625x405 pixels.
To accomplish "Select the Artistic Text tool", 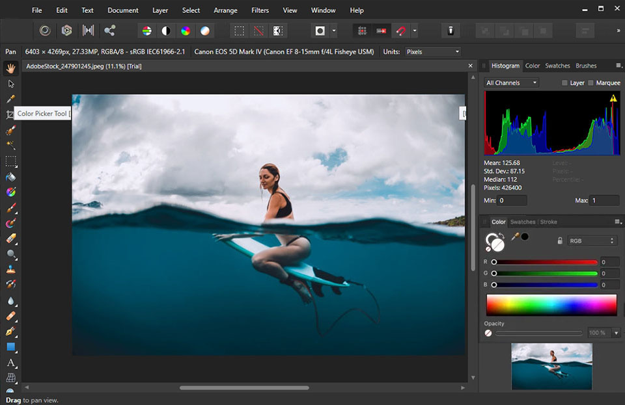I will click(11, 363).
